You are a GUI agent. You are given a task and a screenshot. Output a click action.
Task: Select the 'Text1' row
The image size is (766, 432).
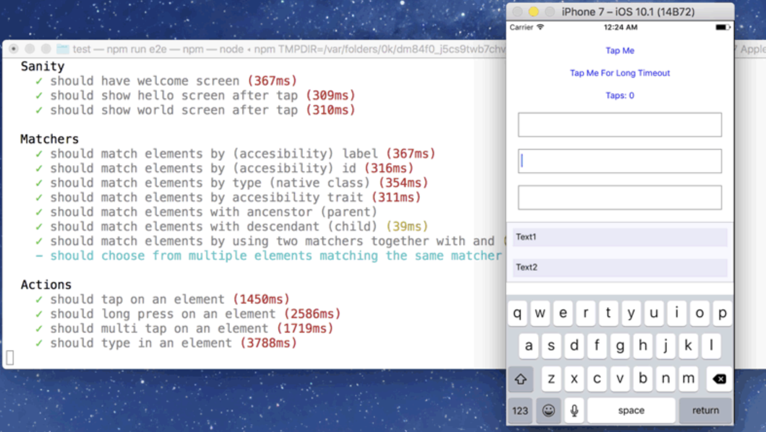coord(620,237)
